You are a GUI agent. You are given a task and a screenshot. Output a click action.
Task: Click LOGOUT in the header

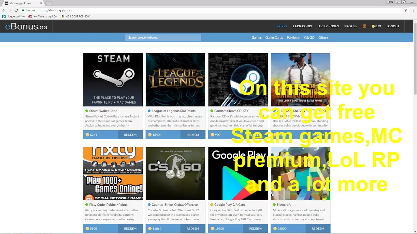(393, 26)
